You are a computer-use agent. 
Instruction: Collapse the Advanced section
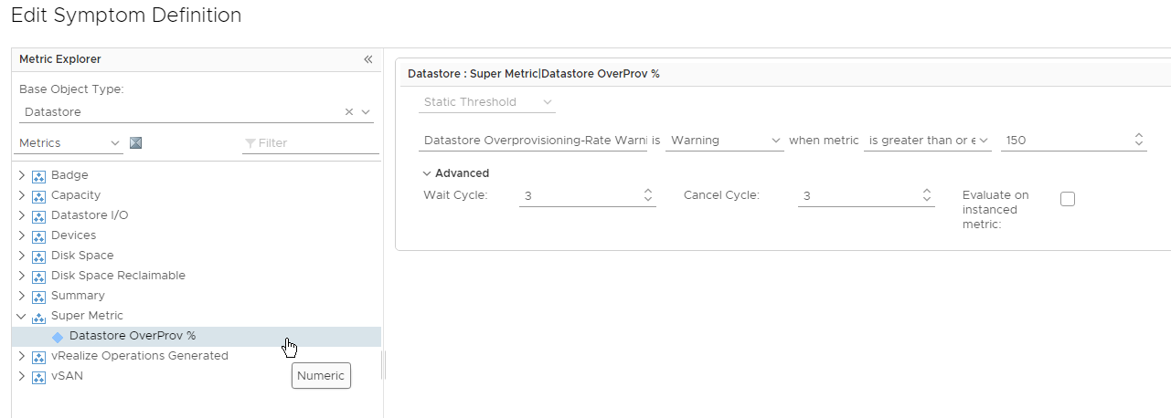[427, 173]
